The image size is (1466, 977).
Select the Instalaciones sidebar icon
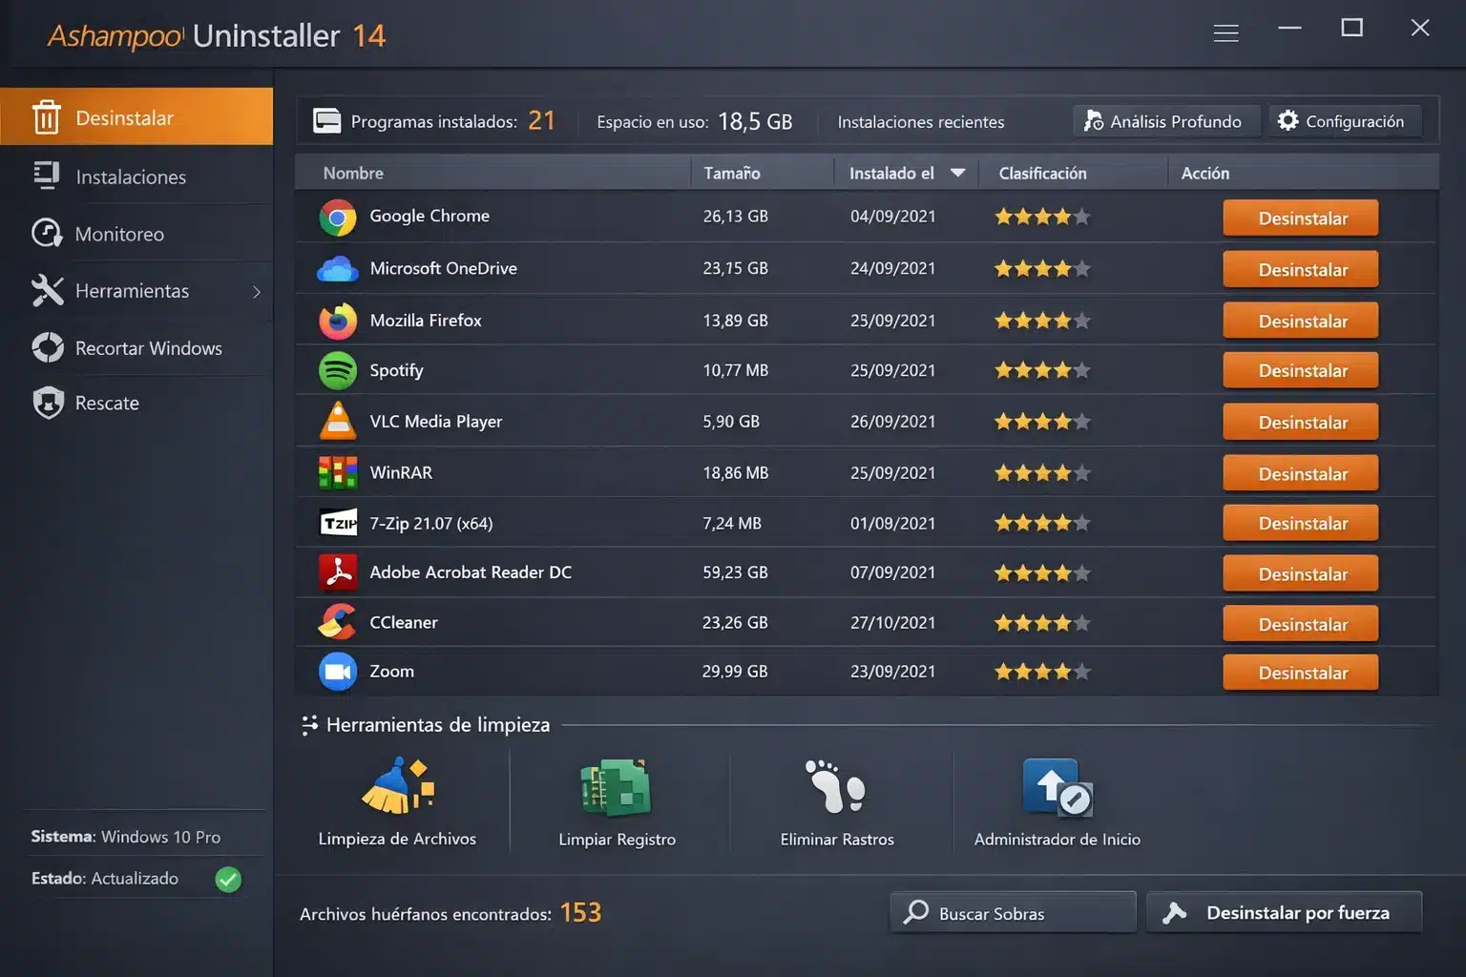tap(47, 176)
